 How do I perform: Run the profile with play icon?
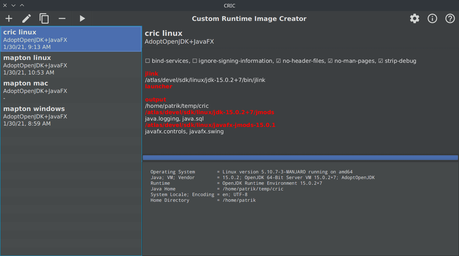82,18
